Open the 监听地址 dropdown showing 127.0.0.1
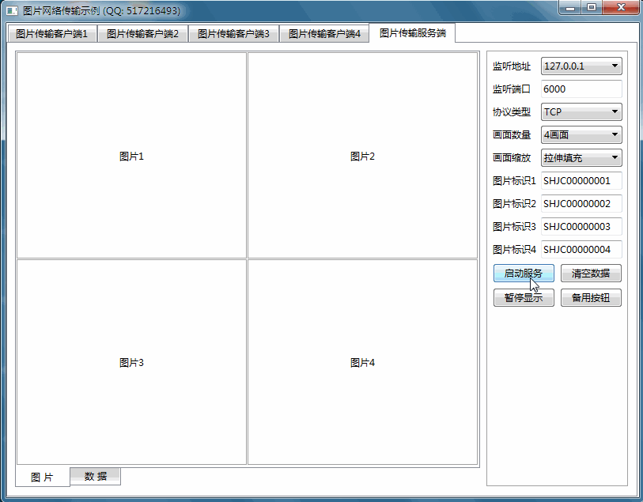The image size is (643, 502). click(x=581, y=66)
